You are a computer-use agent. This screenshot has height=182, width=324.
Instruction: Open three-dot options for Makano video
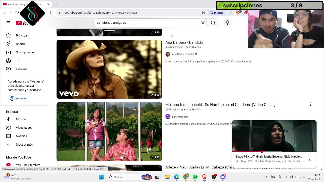tap(311, 104)
